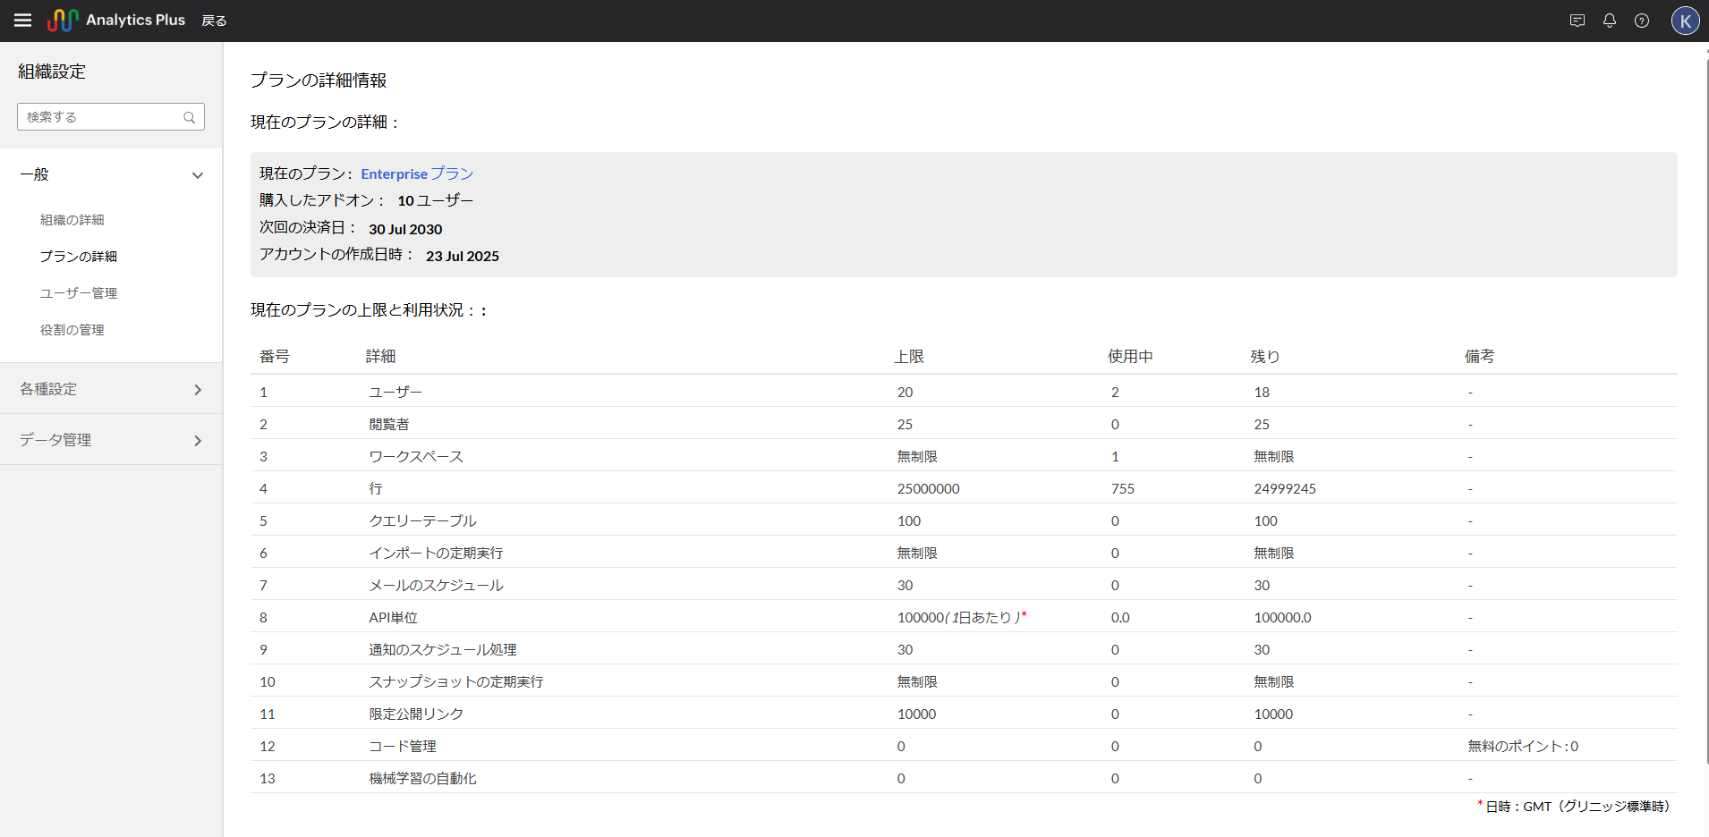This screenshot has height=837, width=1709.
Task: Click the search magnifier icon in sidebar
Action: click(x=190, y=117)
